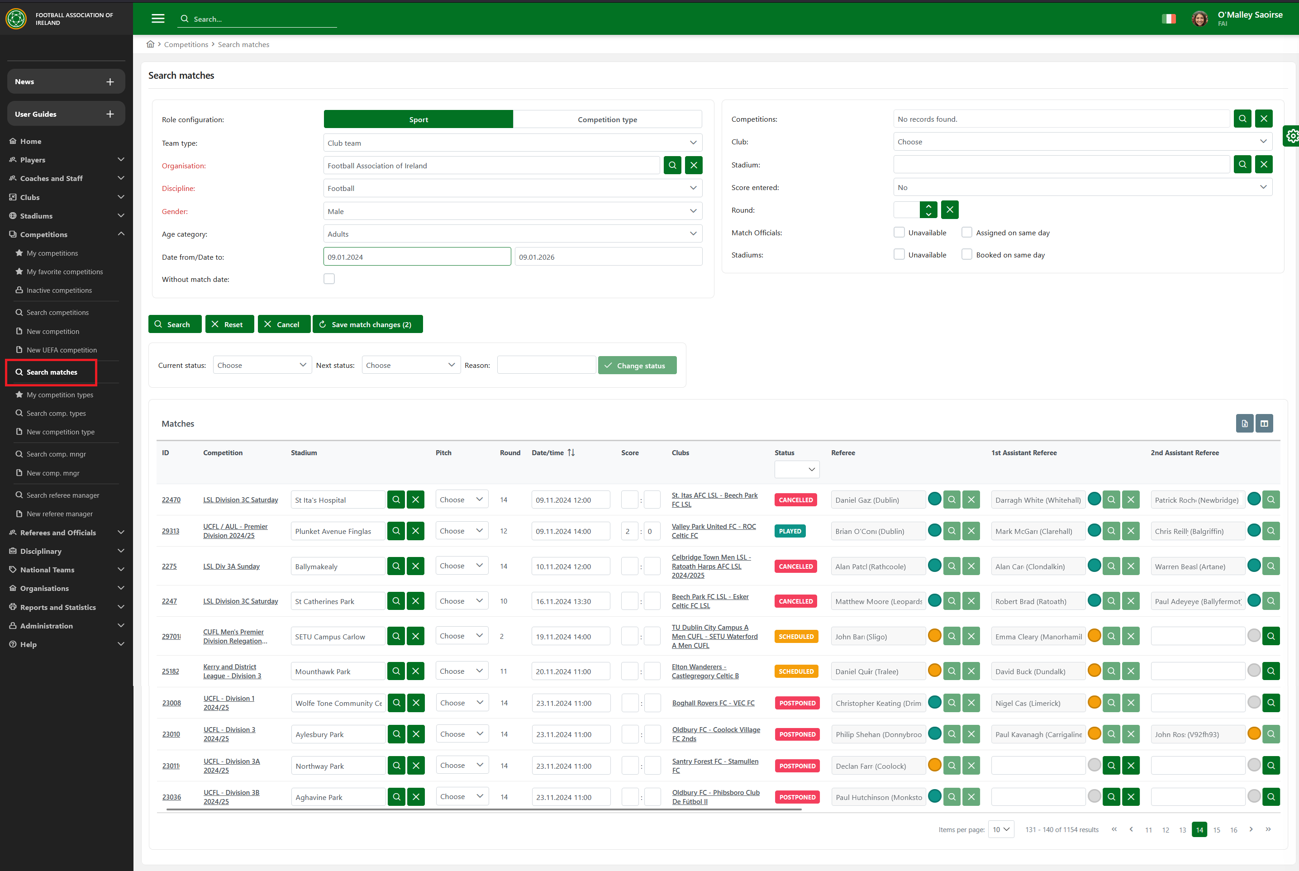Click the Stadium filter search icon
The image size is (1299, 871).
[1242, 164]
